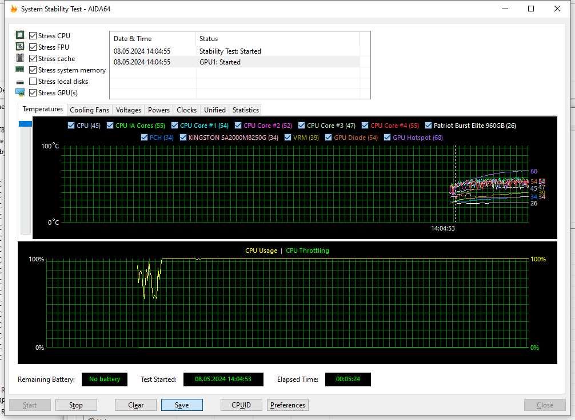Toggle the GPU Diode (54) graph checkbox

(x=328, y=138)
